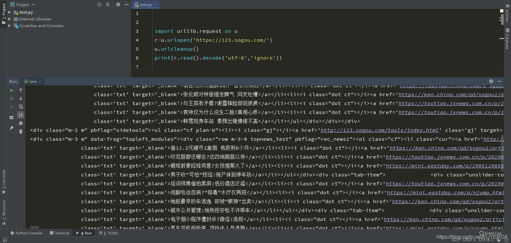Screen dimensions: 511x243
Task: Open the kan.china.com/qd/sogou1 link
Action: coord(451,95)
